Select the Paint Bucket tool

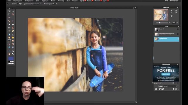13,24
